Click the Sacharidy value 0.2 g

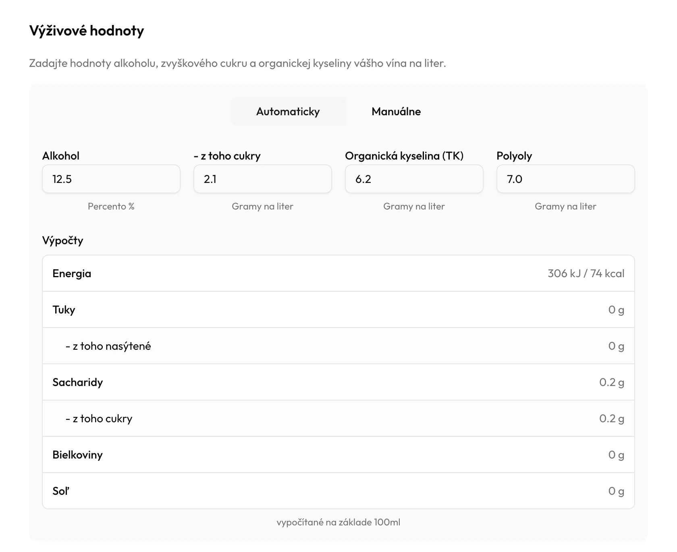pos(612,382)
